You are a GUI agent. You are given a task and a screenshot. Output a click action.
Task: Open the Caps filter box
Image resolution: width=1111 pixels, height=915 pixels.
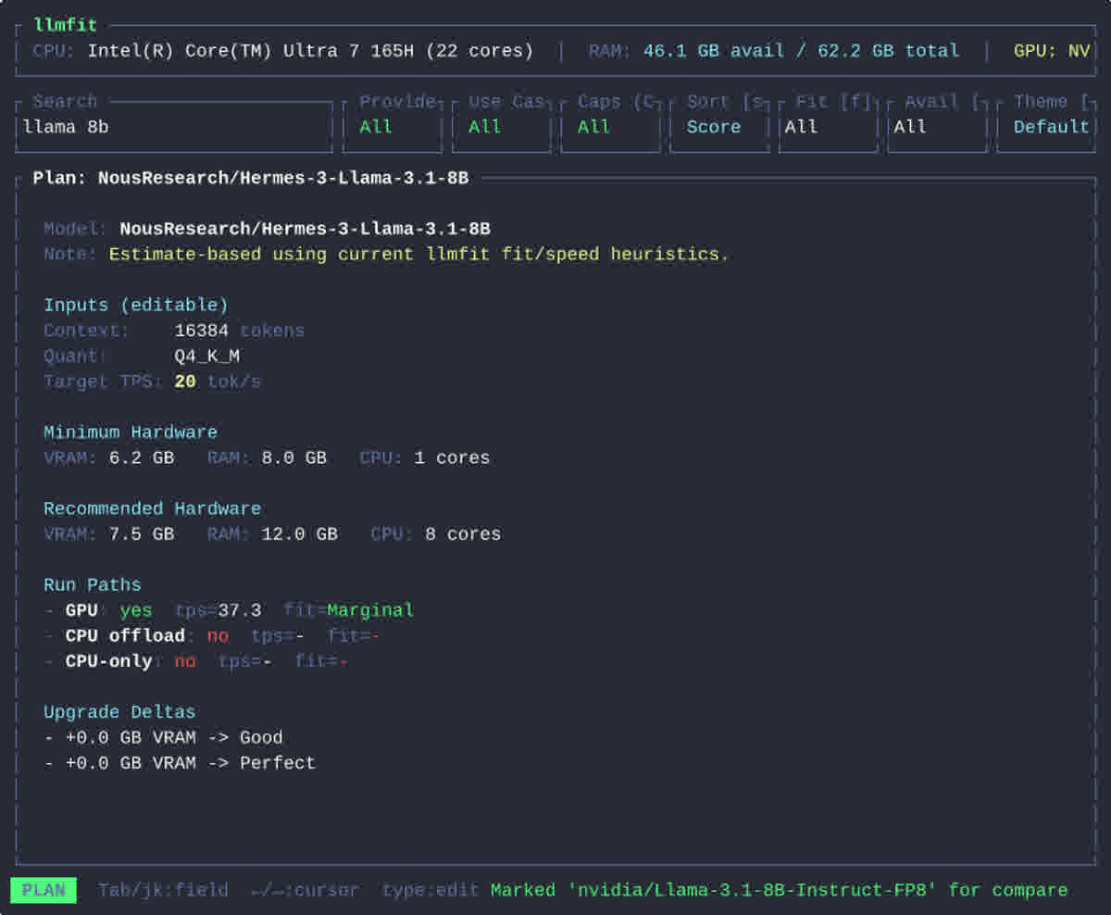point(611,127)
